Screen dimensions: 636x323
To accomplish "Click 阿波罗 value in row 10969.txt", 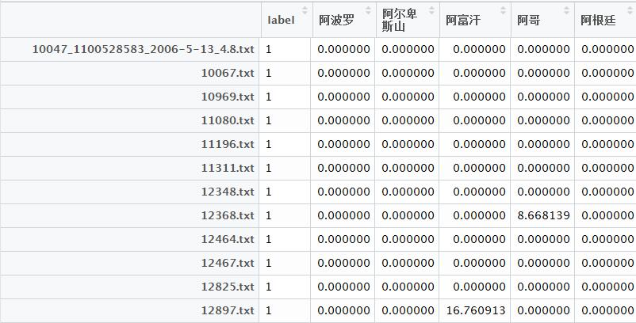I will pos(343,97).
